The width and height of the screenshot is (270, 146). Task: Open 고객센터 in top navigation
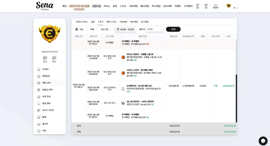coord(188,6)
